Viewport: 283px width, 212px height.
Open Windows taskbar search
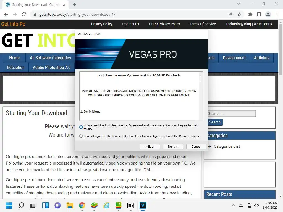click(21, 205)
